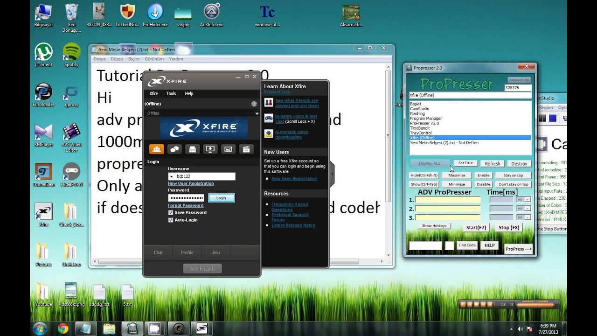Screen dimensions: 597x336
Task: Open the Dosya menu in Notepad
Action: (x=99, y=59)
